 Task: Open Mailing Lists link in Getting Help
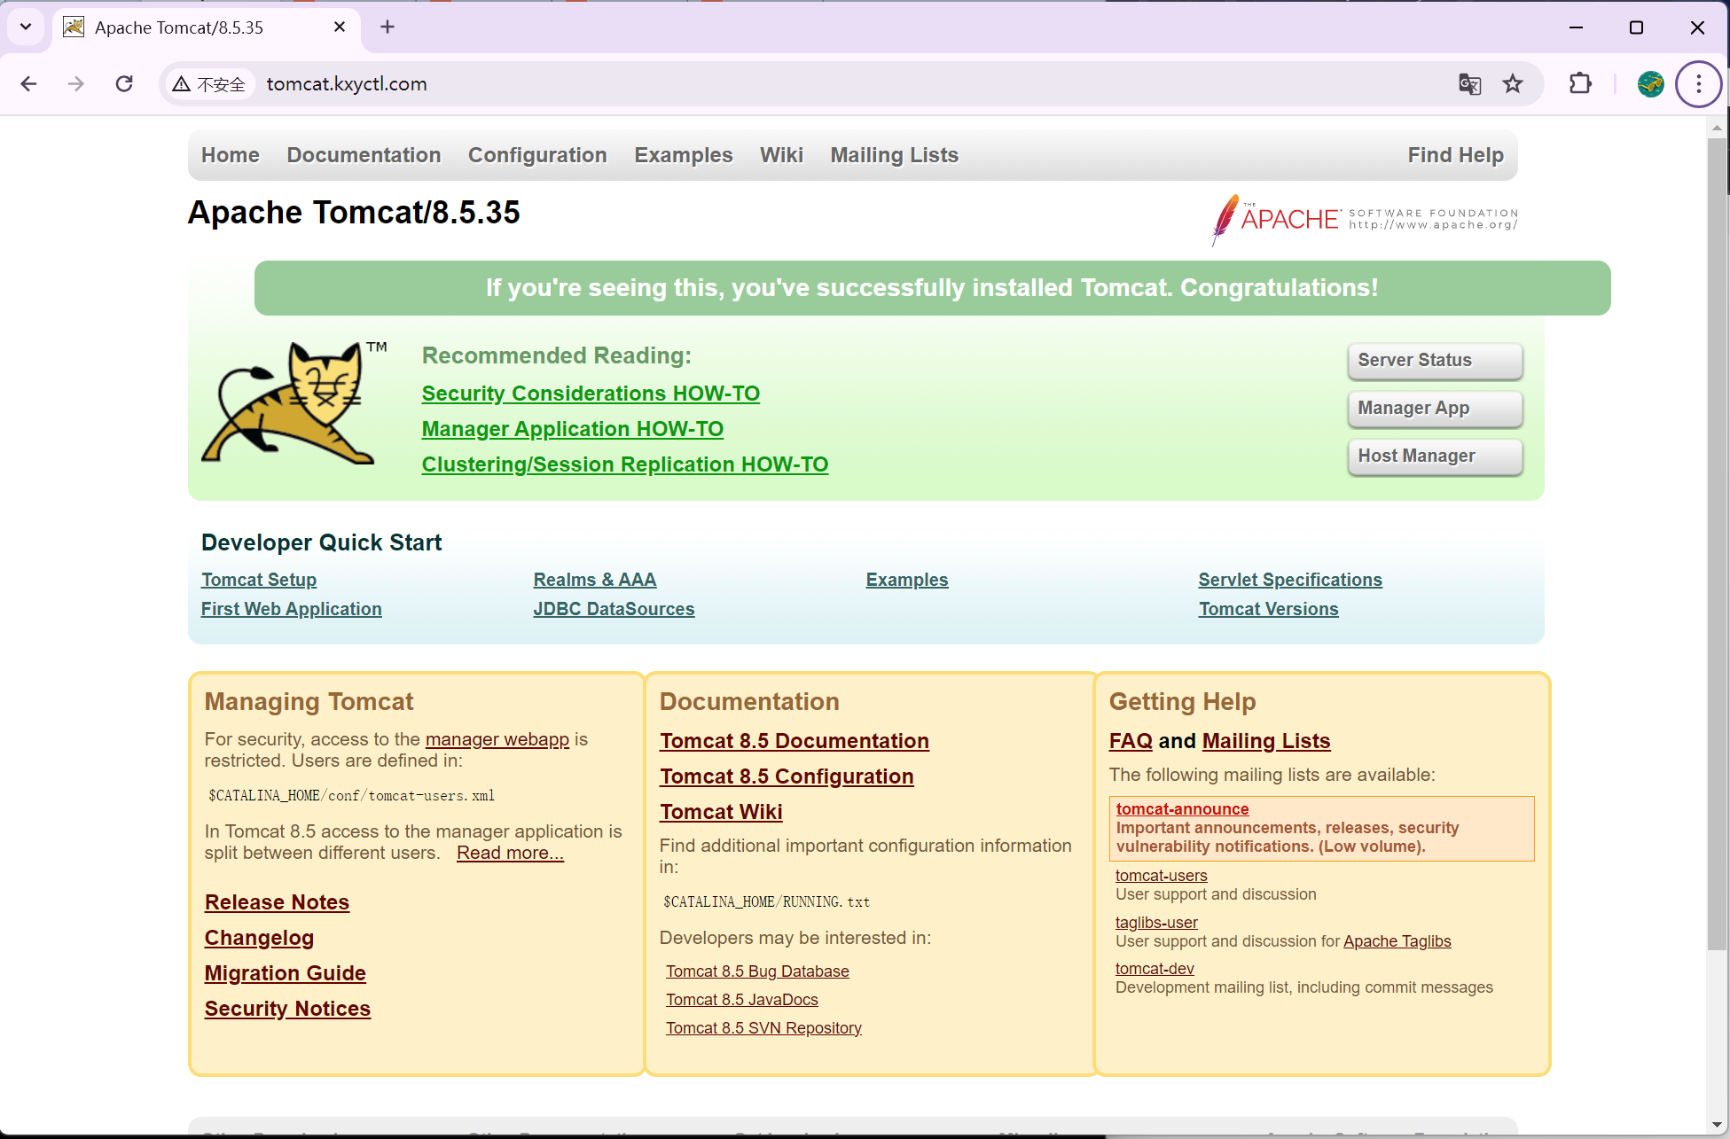[x=1266, y=741]
